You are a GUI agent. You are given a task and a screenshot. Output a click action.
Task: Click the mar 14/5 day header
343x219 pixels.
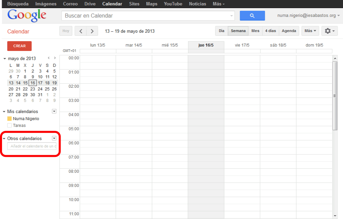(x=134, y=45)
